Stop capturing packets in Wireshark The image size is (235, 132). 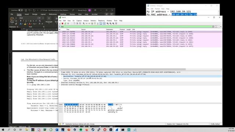click(62, 23)
